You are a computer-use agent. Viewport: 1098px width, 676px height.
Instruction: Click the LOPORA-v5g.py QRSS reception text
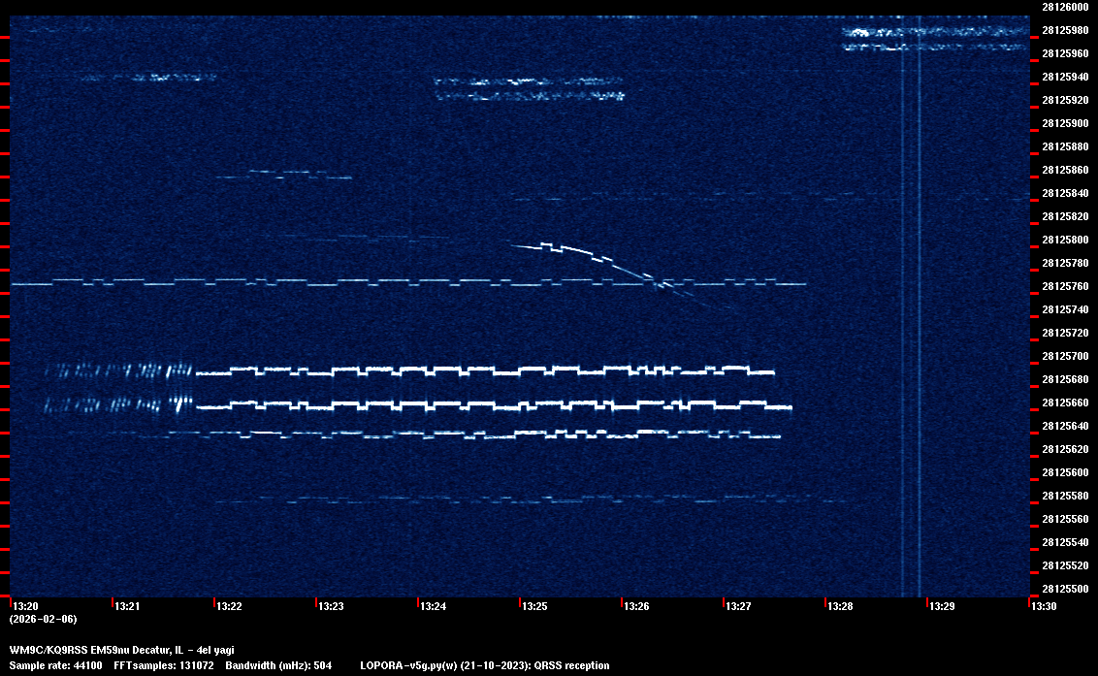[485, 665]
